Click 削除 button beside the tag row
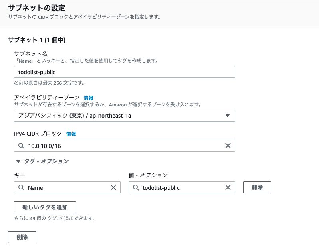The height and width of the screenshot is (248, 319). click(x=257, y=187)
